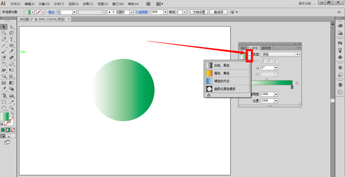Select the Zoom magnifier tool
The image size is (345, 177).
11,108
